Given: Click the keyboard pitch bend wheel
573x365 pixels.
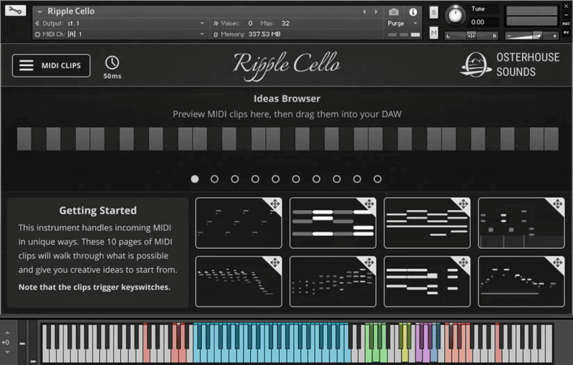Looking at the screenshot, I should click(x=23, y=343).
